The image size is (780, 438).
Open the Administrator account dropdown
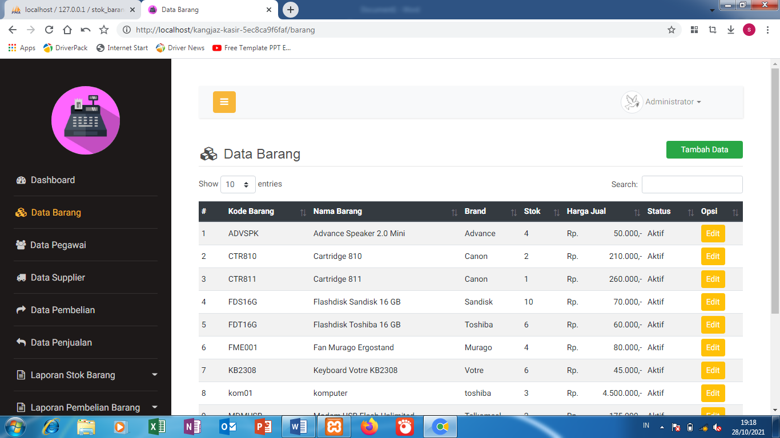[673, 102]
